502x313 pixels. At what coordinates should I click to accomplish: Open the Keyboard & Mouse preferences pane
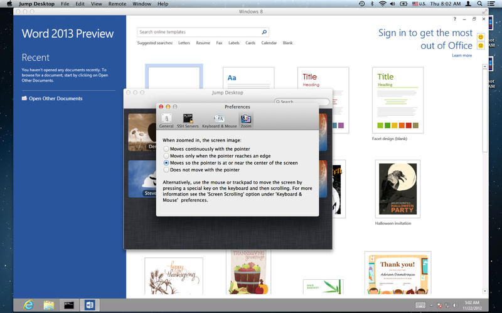[x=219, y=121]
